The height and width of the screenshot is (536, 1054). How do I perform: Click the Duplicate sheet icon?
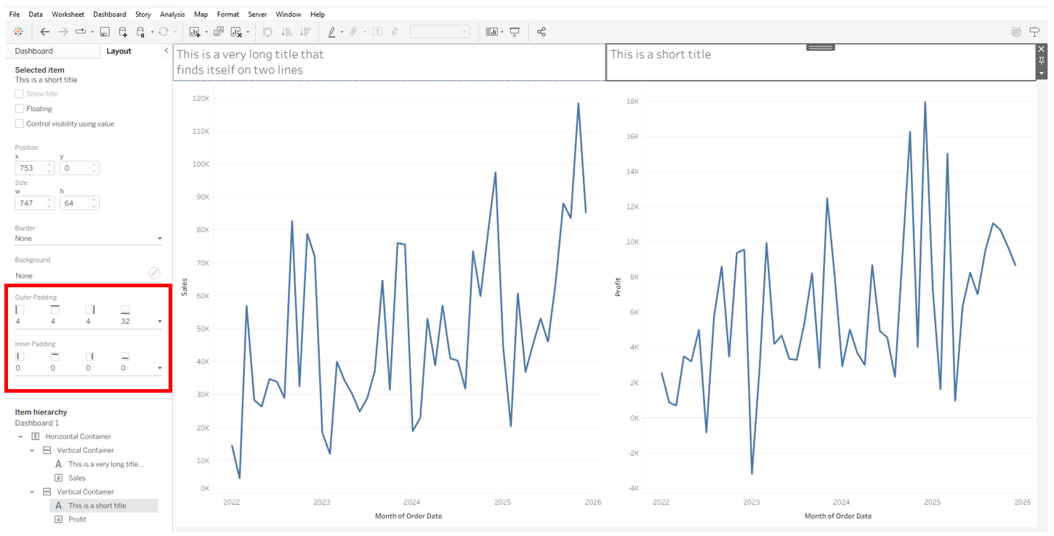pos(218,32)
